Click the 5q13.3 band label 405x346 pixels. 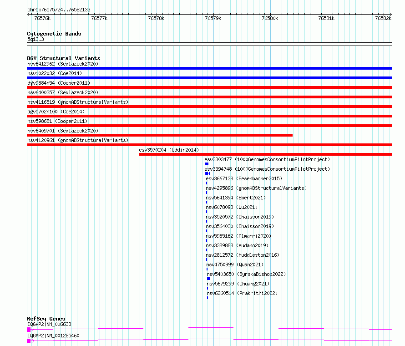35,39
